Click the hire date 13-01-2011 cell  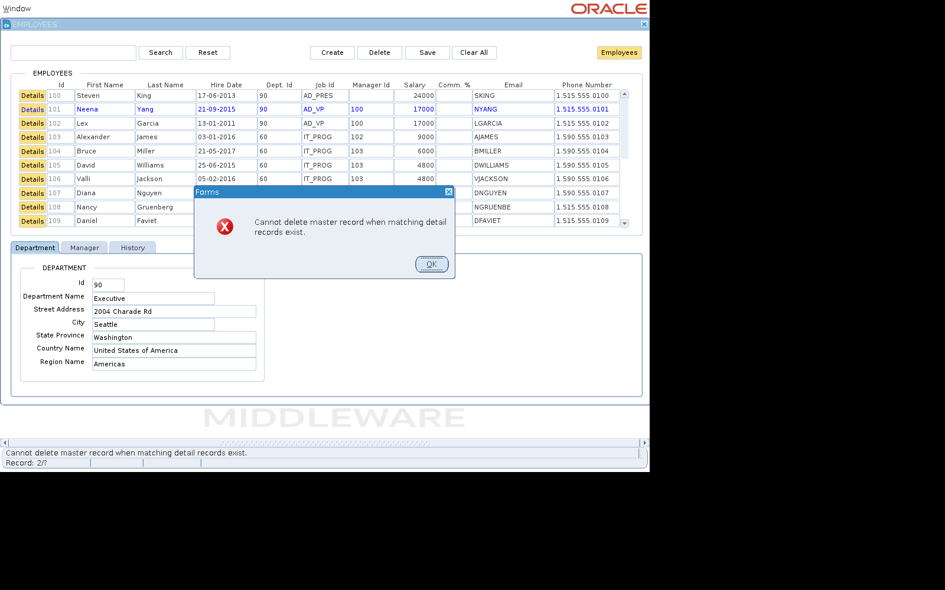pyautogui.click(x=227, y=123)
